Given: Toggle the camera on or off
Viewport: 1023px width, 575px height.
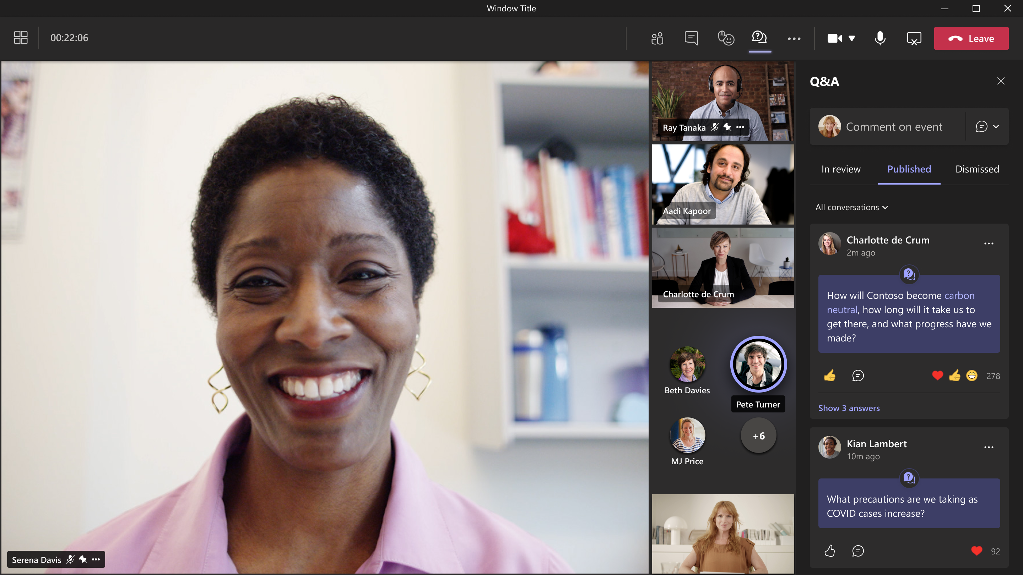Looking at the screenshot, I should 834,38.
